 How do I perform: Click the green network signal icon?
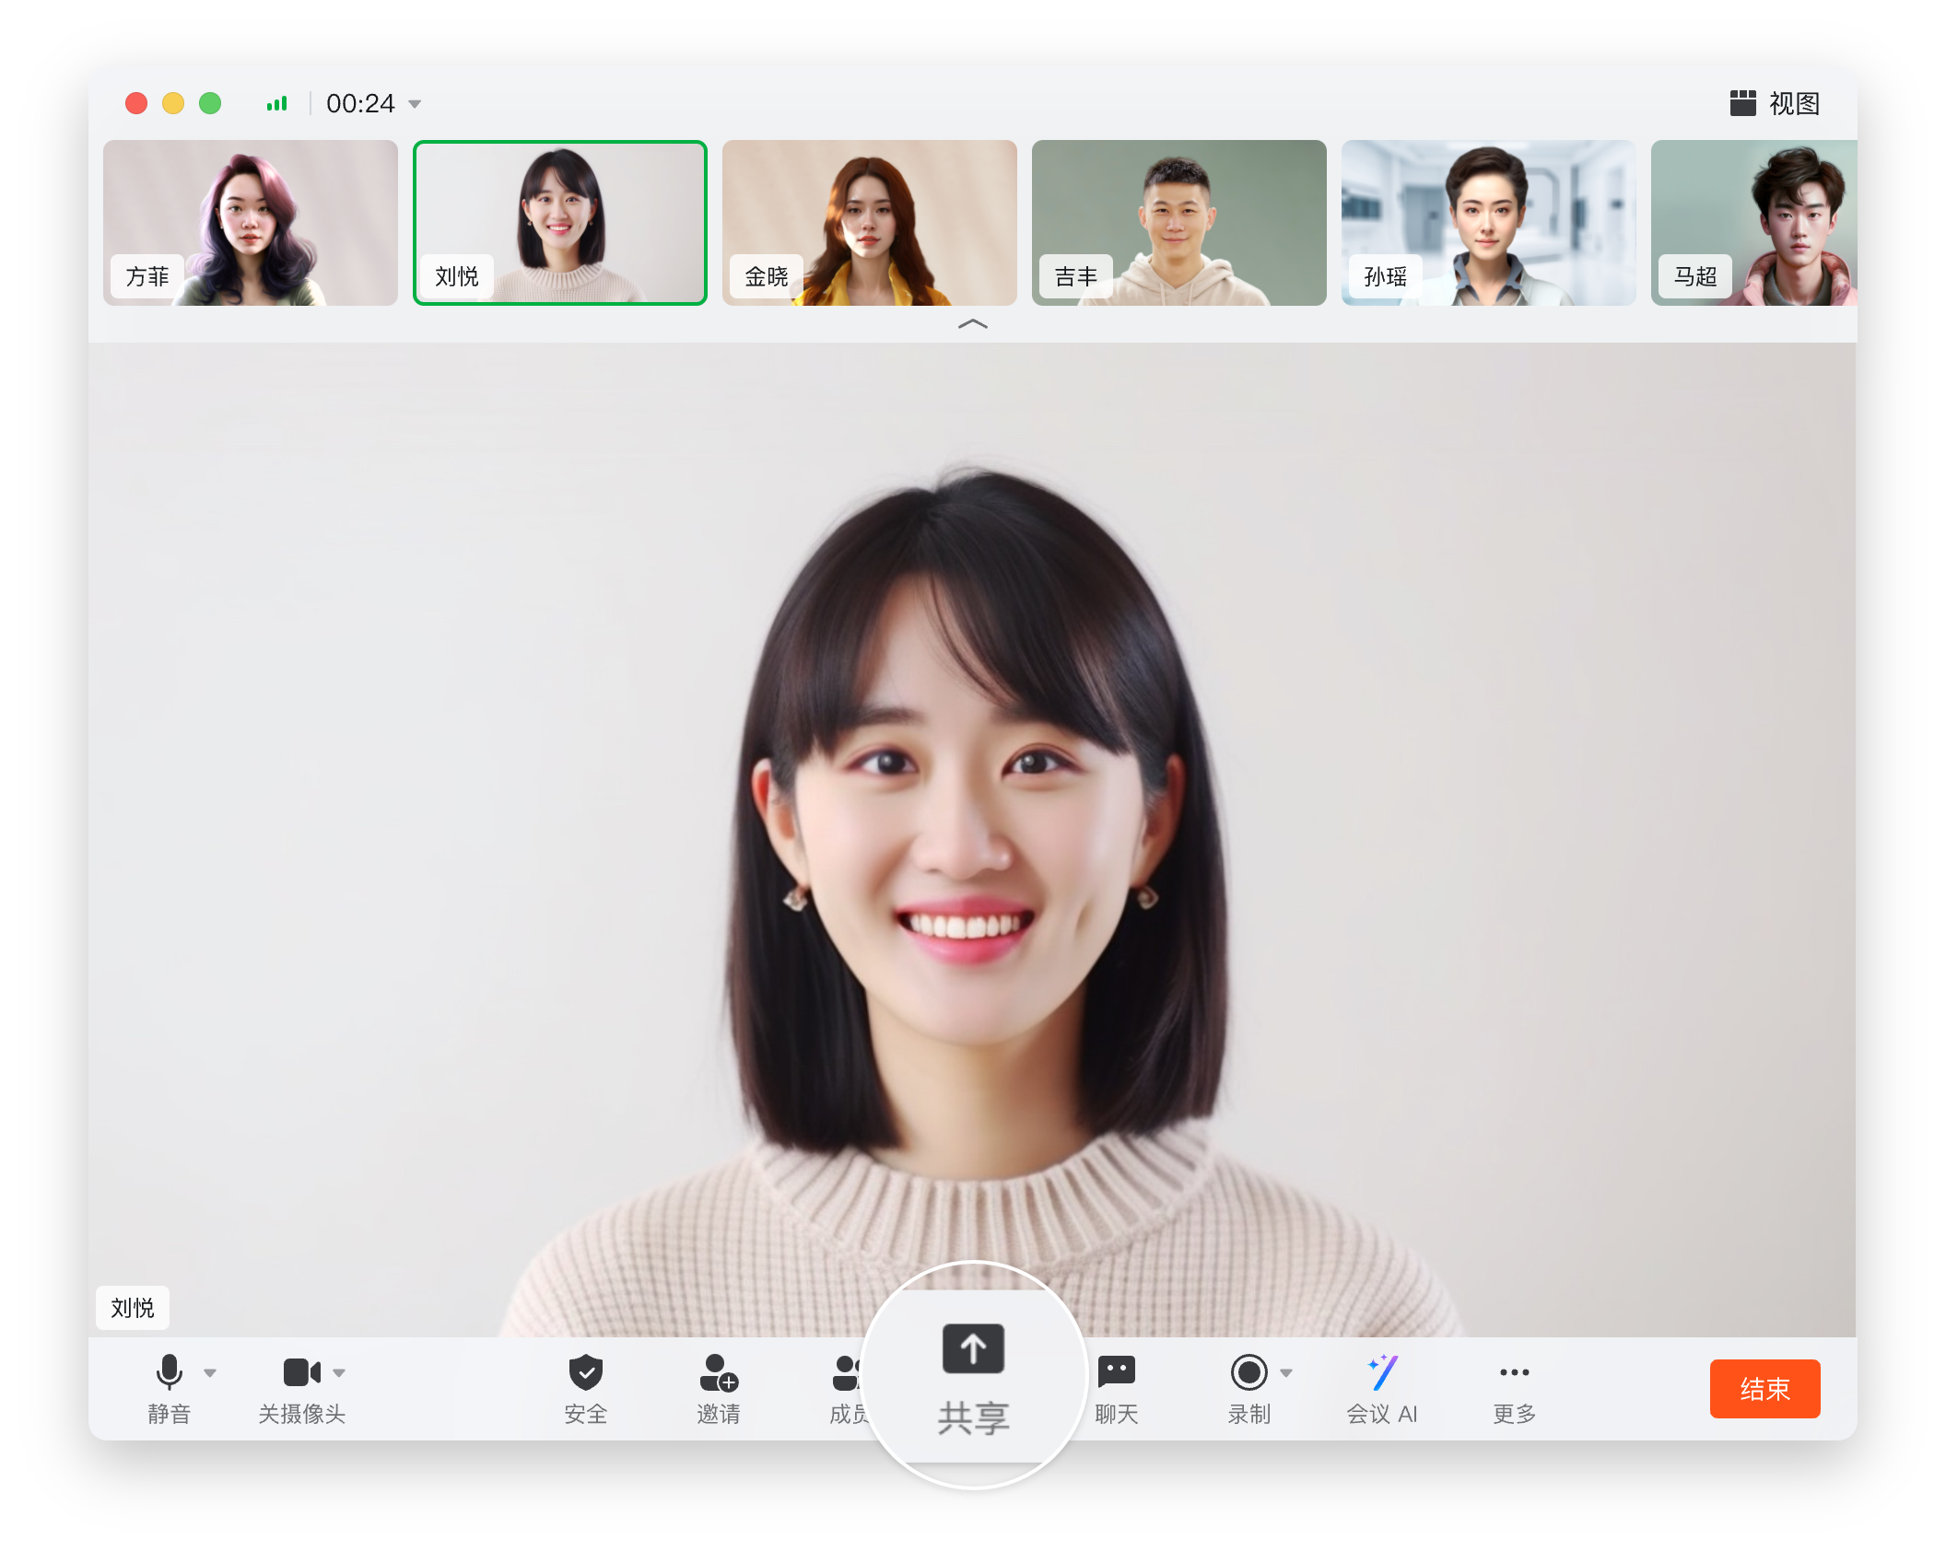276,103
